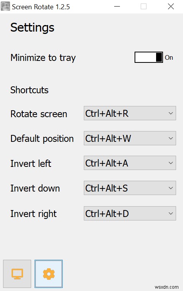Click the Settings heading
The width and height of the screenshot is (183, 291).
[32, 28]
